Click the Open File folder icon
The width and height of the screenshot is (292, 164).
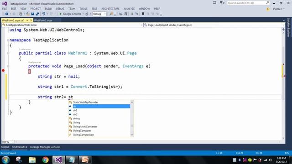point(28,14)
